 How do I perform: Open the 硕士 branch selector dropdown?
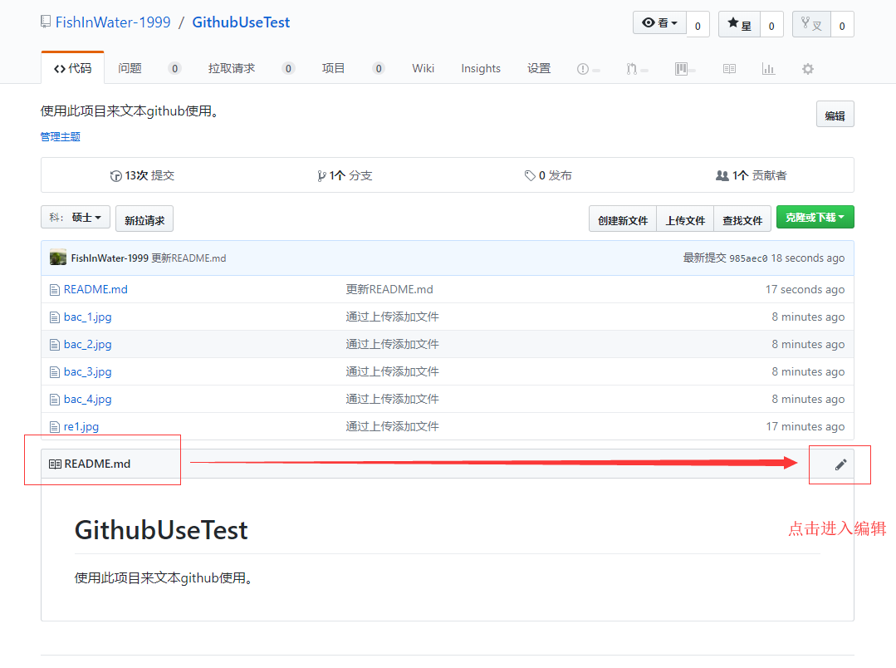pyautogui.click(x=75, y=217)
